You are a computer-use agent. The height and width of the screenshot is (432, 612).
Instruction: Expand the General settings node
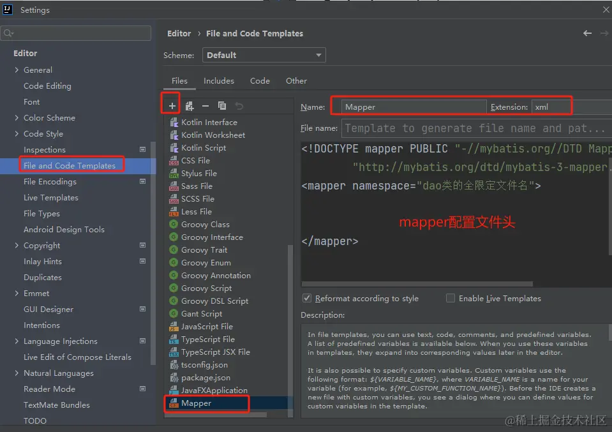17,70
